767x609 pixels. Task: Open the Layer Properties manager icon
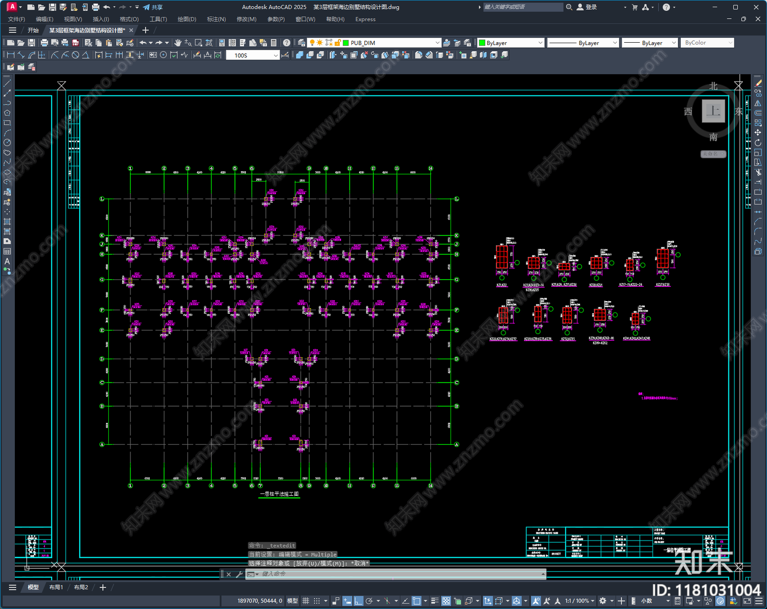pos(301,43)
